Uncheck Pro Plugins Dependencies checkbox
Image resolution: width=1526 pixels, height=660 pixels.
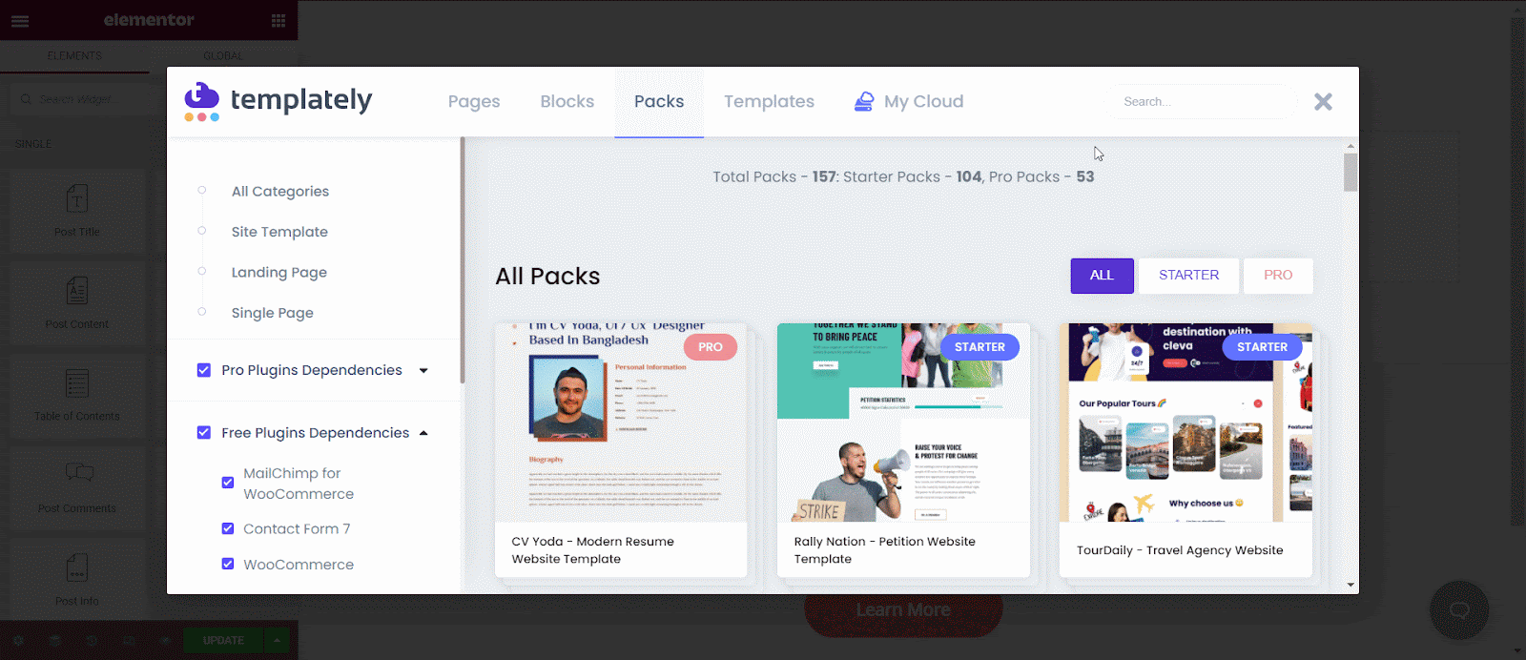coord(204,370)
